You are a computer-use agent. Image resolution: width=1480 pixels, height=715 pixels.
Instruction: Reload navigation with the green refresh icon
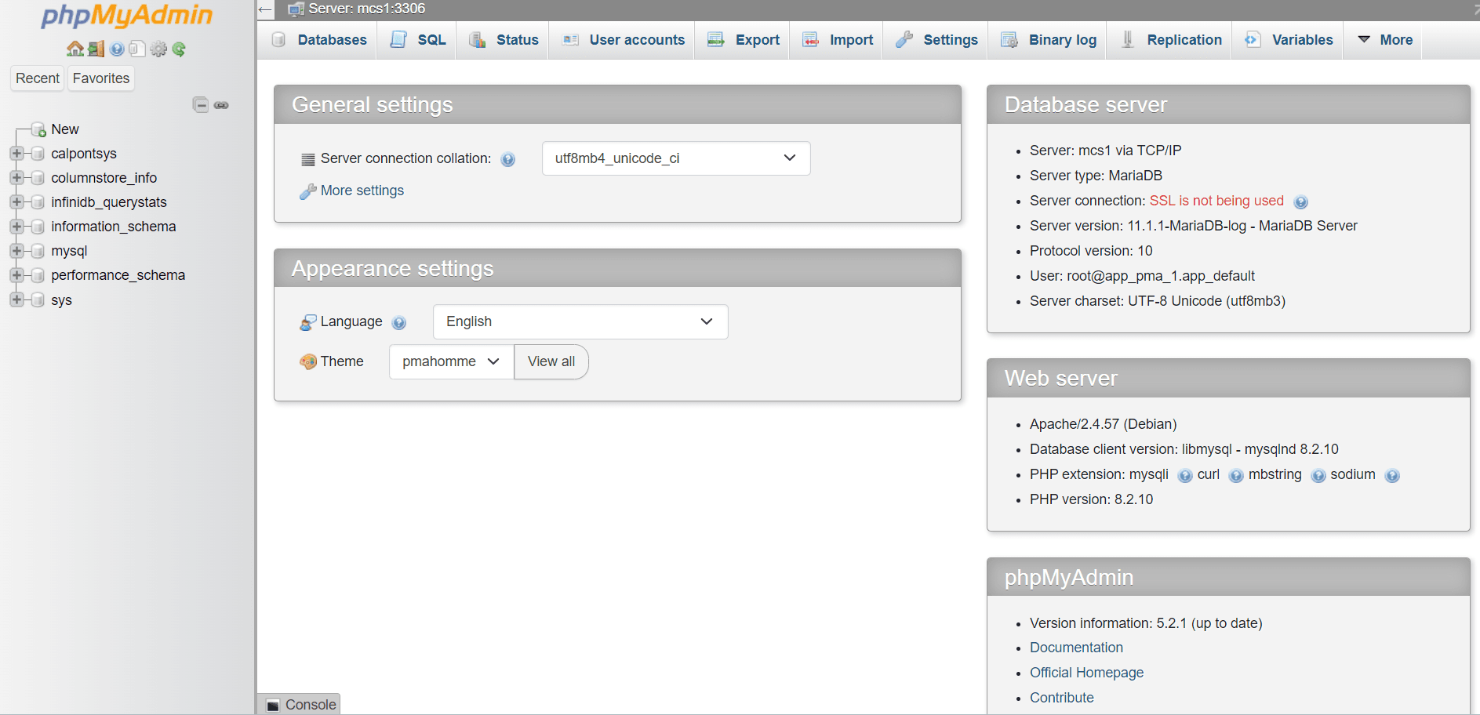click(x=179, y=49)
